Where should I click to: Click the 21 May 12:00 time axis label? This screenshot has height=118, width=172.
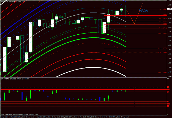tap(30, 117)
